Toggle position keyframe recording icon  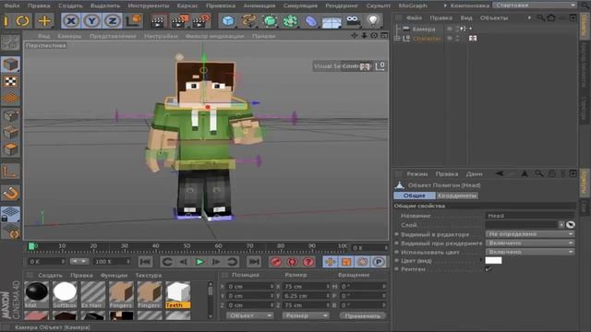[331, 262]
